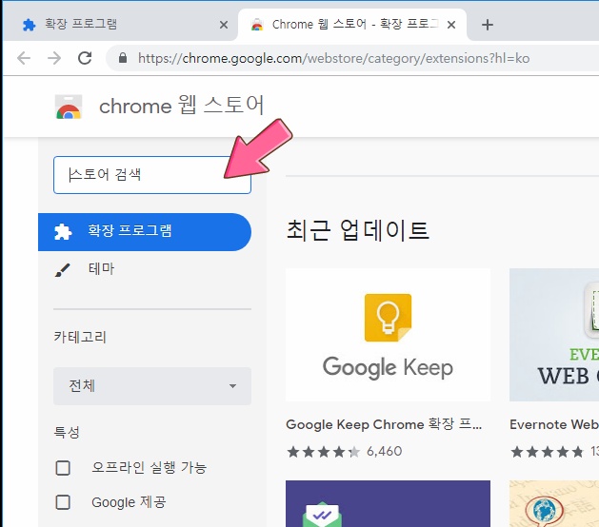Click the Chrome Web Store logo icon

69,107
